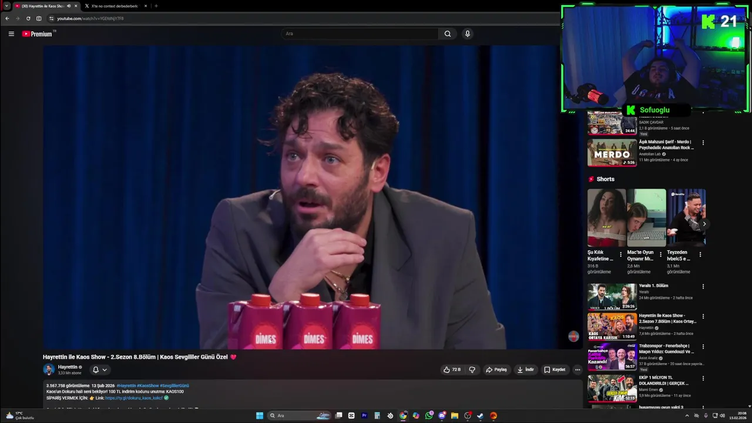The image size is (752, 423).
Task: Open the YouTube hamburger guide menu
Action: pyautogui.click(x=11, y=34)
